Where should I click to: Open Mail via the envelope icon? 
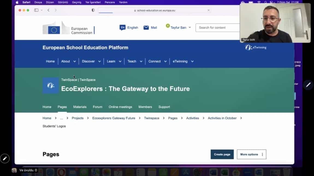[146, 28]
